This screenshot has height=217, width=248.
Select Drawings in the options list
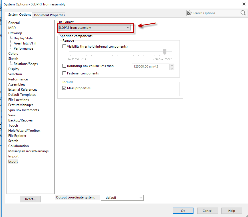pos(15,33)
